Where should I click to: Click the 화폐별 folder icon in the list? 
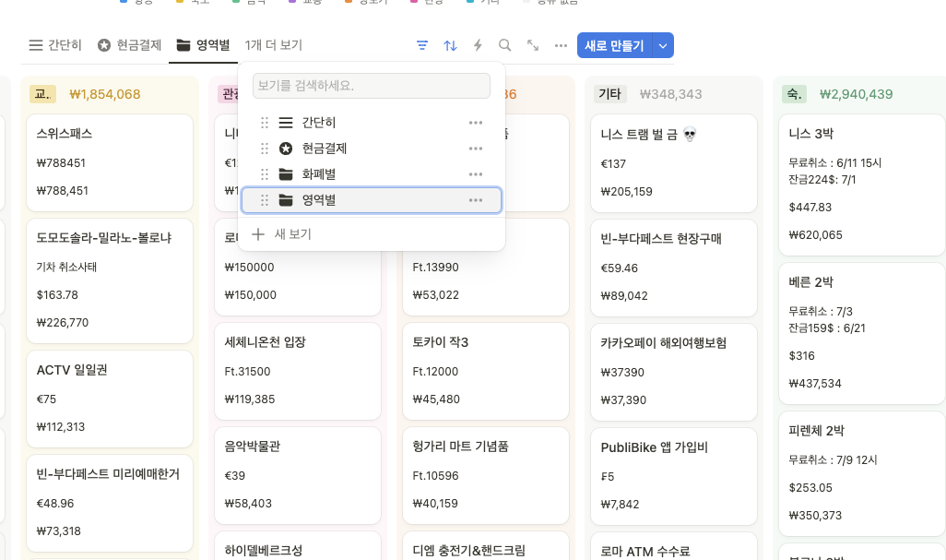(286, 174)
